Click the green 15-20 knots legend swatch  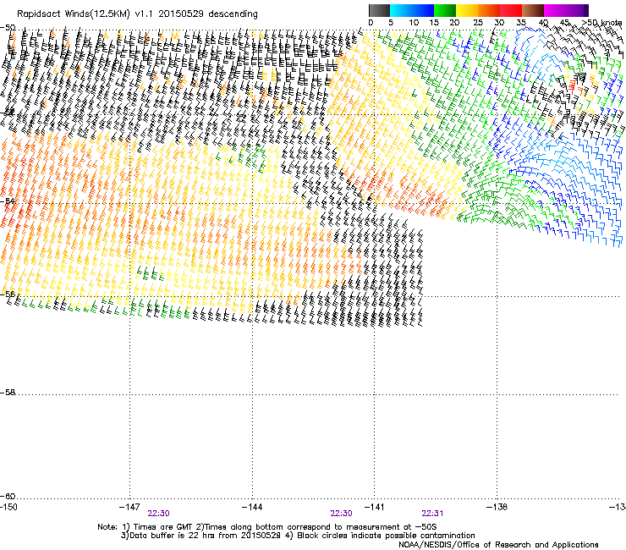(x=445, y=10)
